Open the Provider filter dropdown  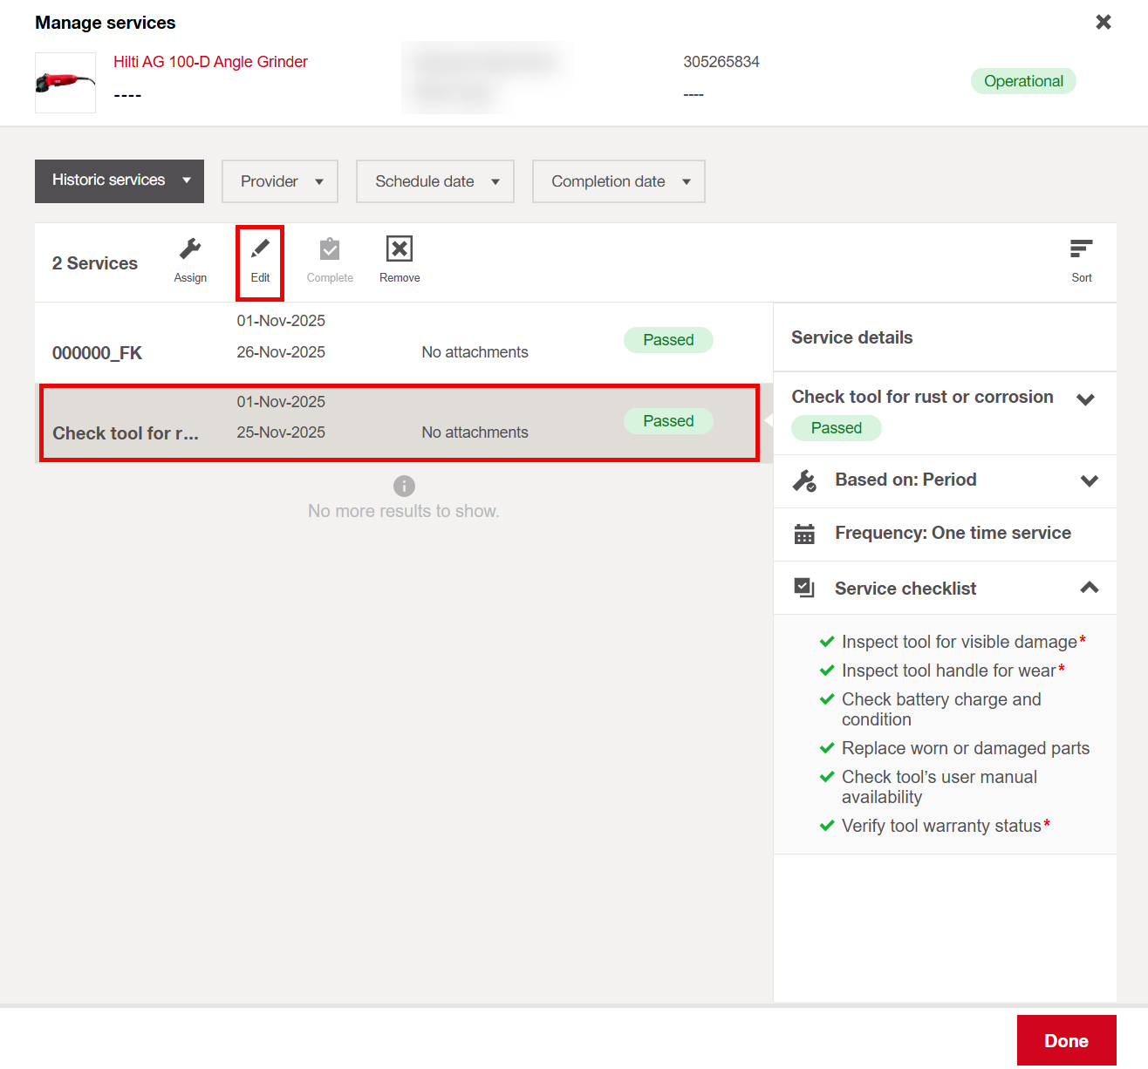[280, 181]
